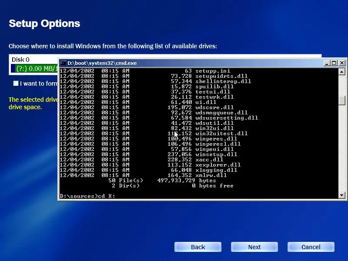Click the Back button in Setup
The height and width of the screenshot is (261, 348).
198,247
